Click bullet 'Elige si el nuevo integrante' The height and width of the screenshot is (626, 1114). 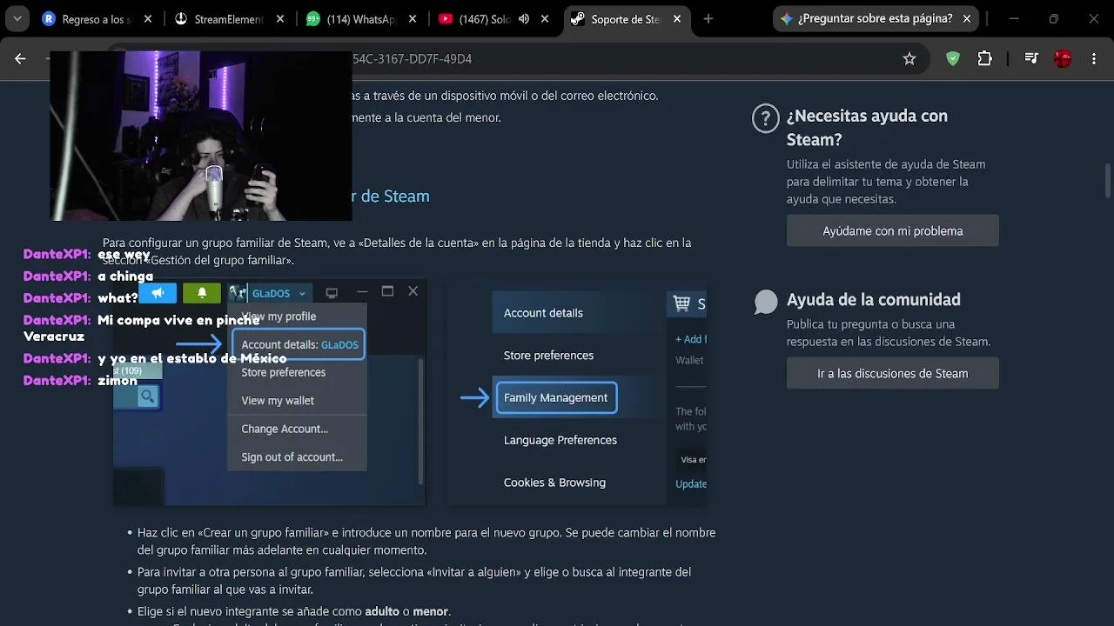tap(294, 611)
